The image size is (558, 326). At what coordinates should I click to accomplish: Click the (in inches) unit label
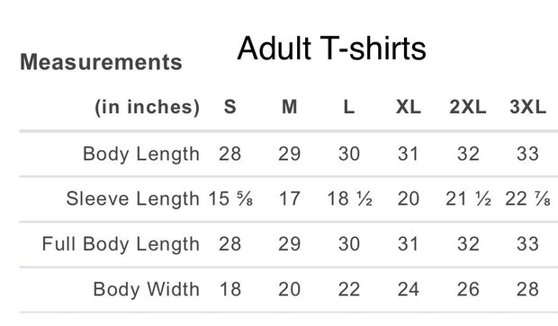pos(148,107)
